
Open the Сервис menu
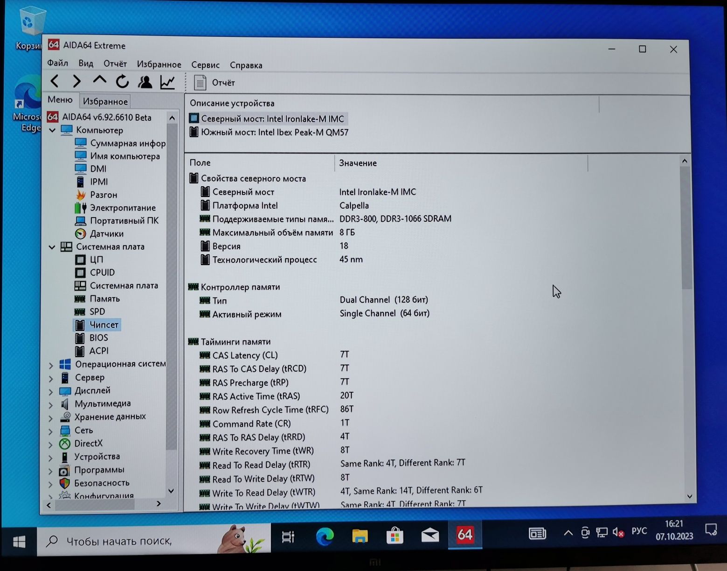coord(205,64)
